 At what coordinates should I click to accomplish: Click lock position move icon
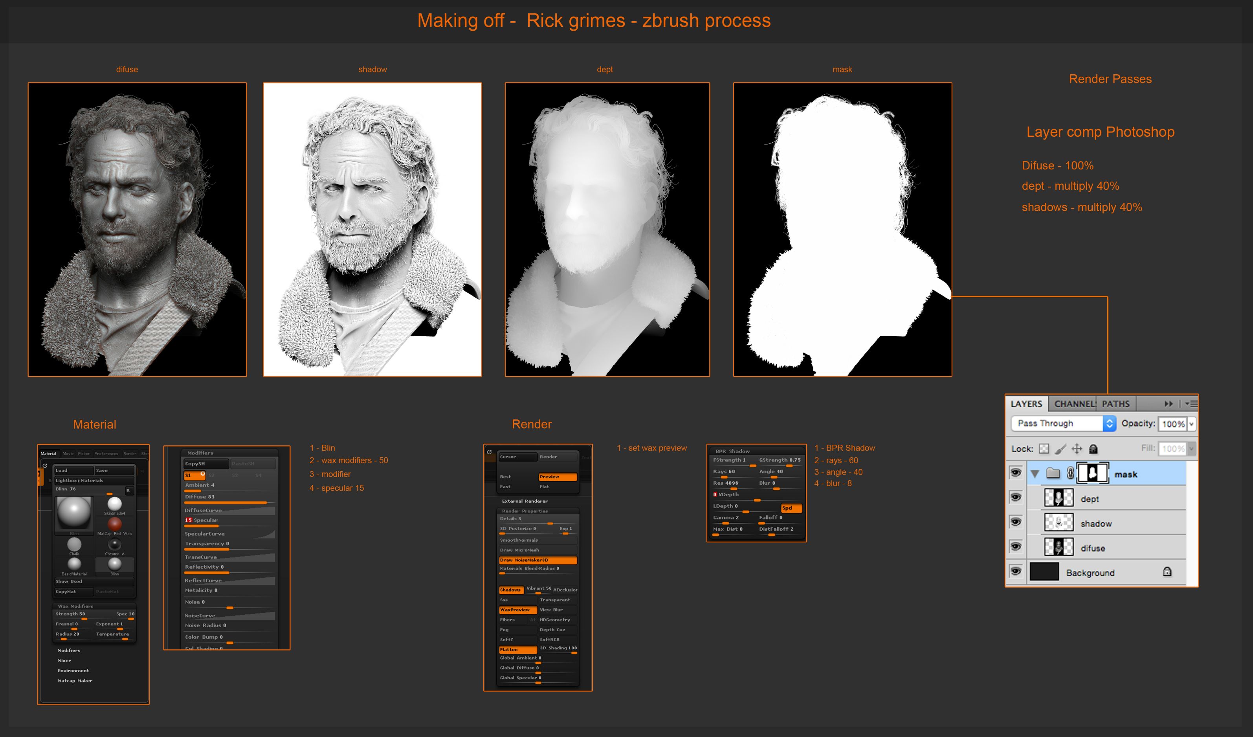(1077, 448)
